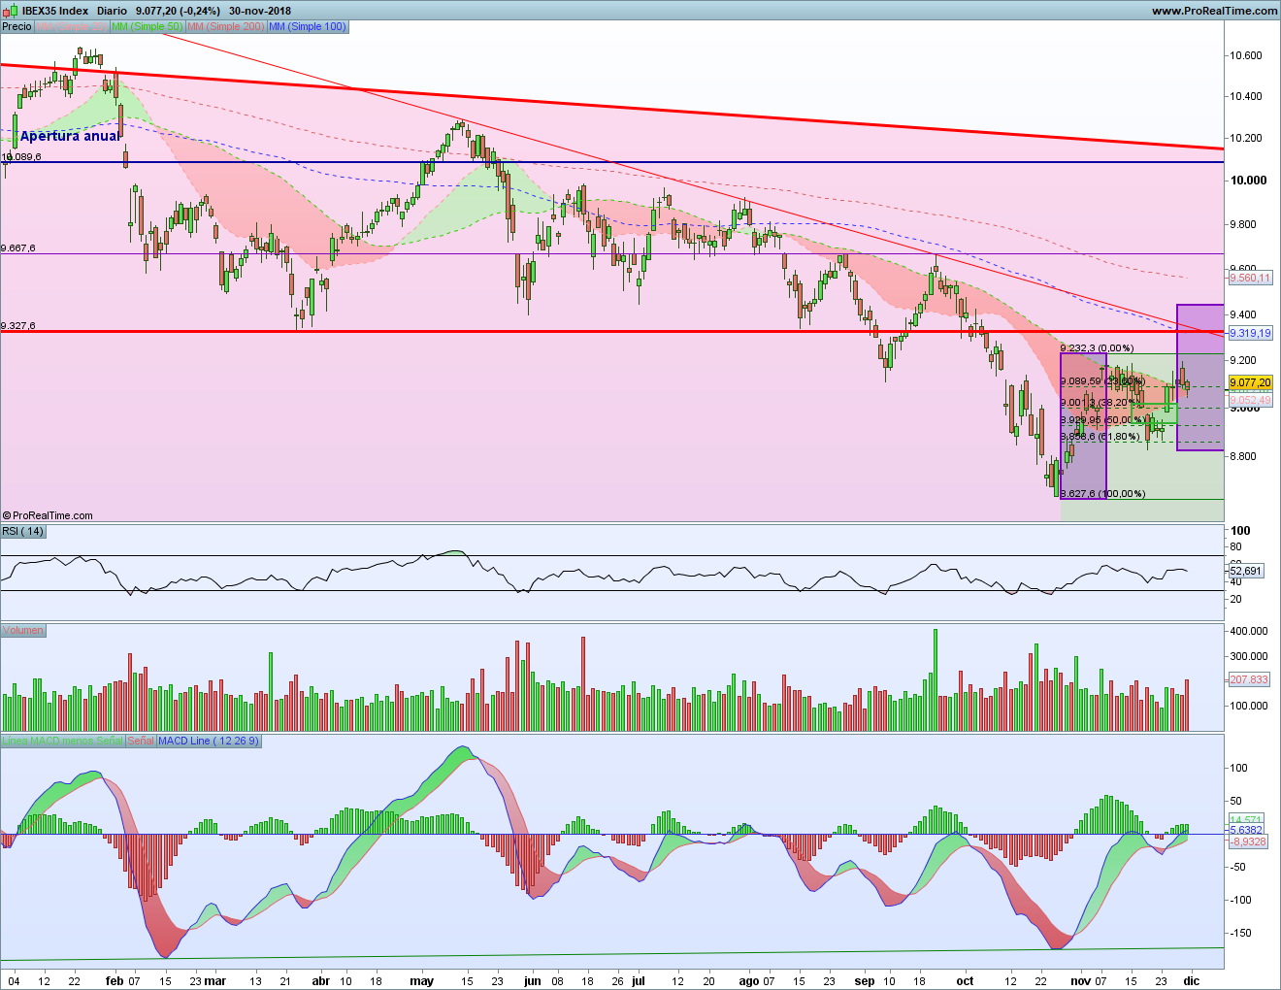Select the 8.627,6 (100,00%) Fibonacci level label
The height and width of the screenshot is (990, 1281).
[1102, 493]
